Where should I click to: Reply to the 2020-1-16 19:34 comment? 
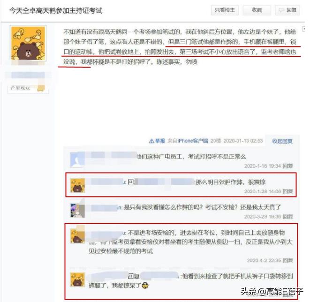287,166
